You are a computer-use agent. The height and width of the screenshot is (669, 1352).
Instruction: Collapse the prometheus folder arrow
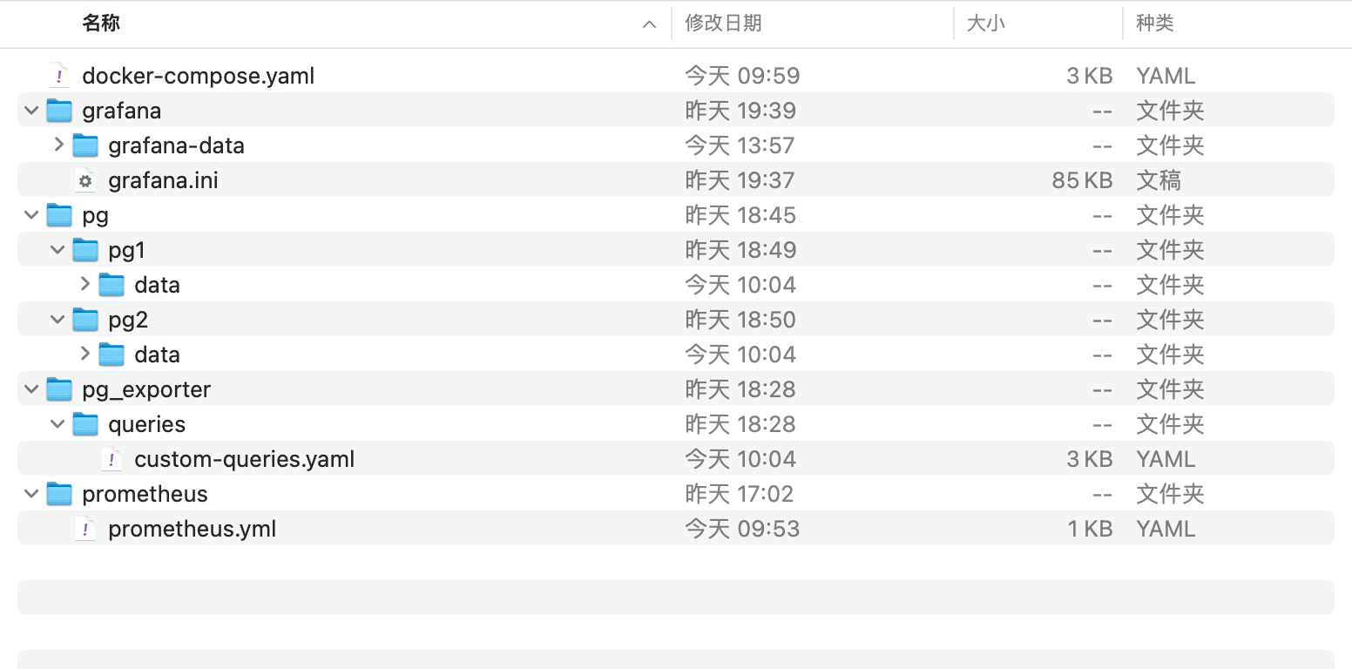pos(32,494)
